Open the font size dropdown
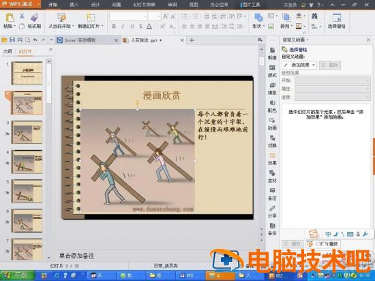 point(159,16)
